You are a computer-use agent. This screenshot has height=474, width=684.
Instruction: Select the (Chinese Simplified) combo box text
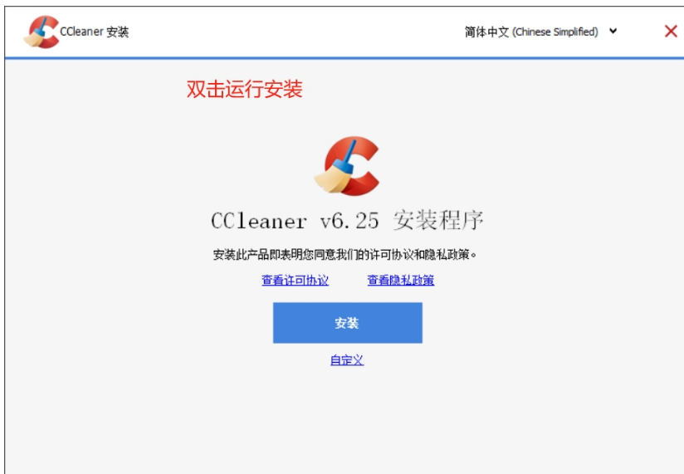[555, 32]
